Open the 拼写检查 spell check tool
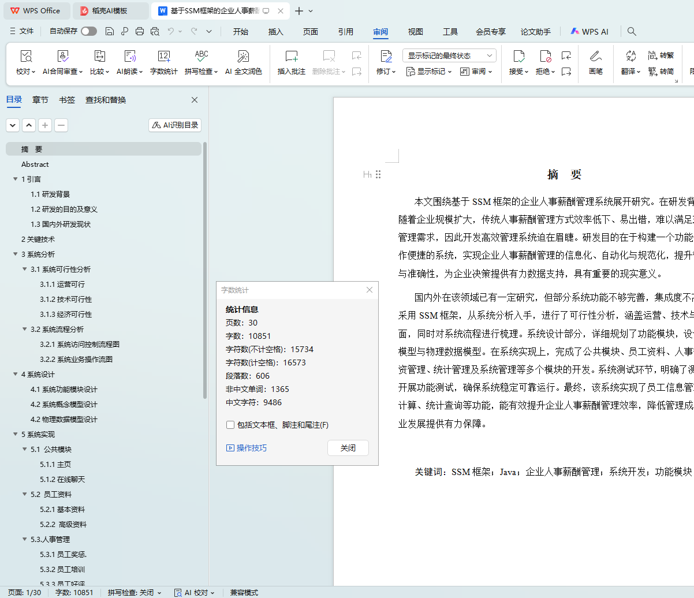This screenshot has height=598, width=694. pyautogui.click(x=201, y=57)
